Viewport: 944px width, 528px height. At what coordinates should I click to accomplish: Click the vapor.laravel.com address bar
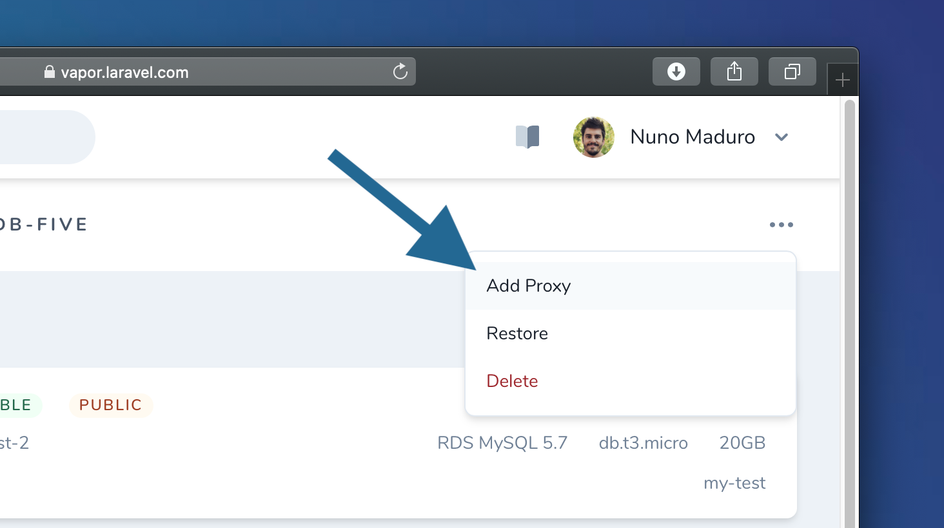pos(208,71)
